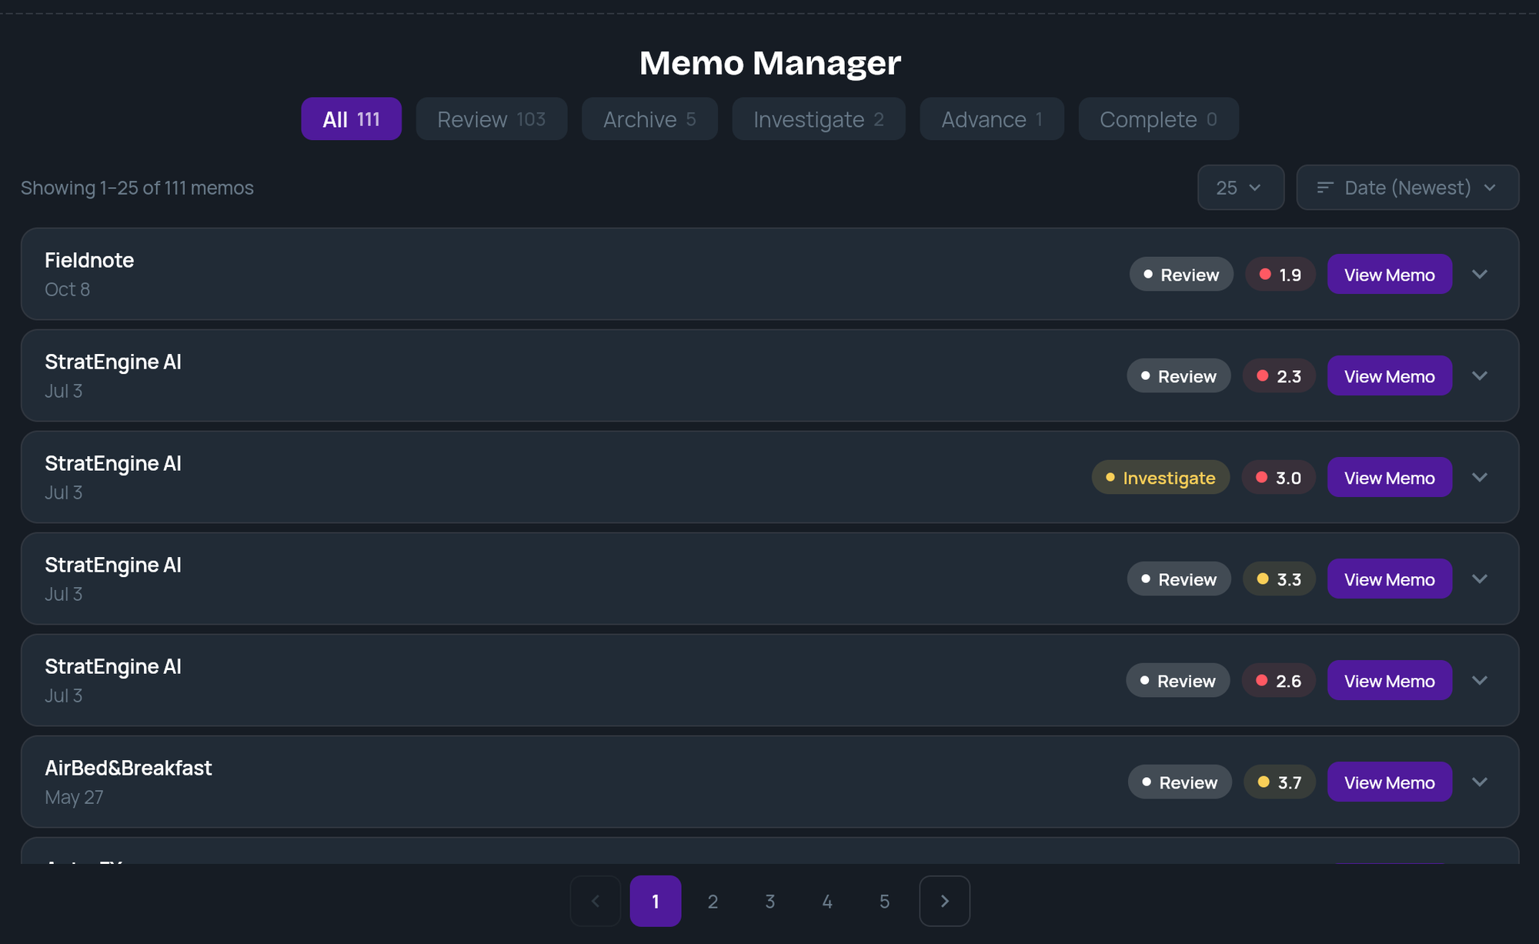Expand StratEngine AI row scored 3.3
This screenshot has width=1539, height=944.
pos(1479,579)
